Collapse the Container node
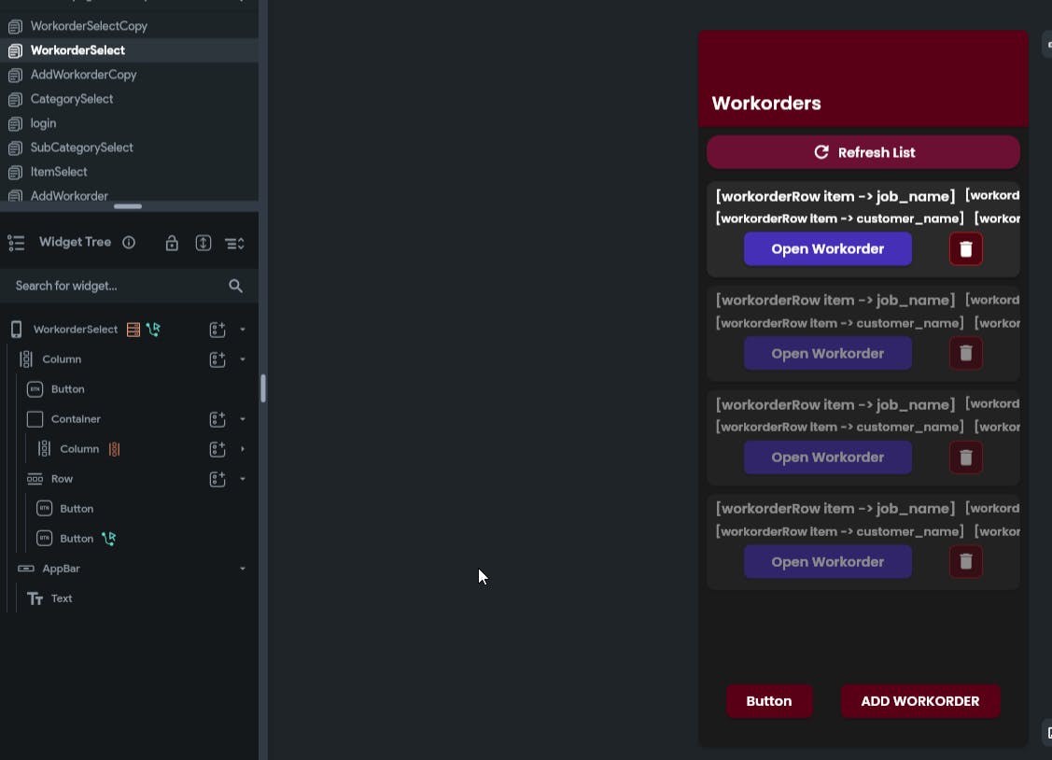Image resolution: width=1052 pixels, height=760 pixels. coord(242,419)
